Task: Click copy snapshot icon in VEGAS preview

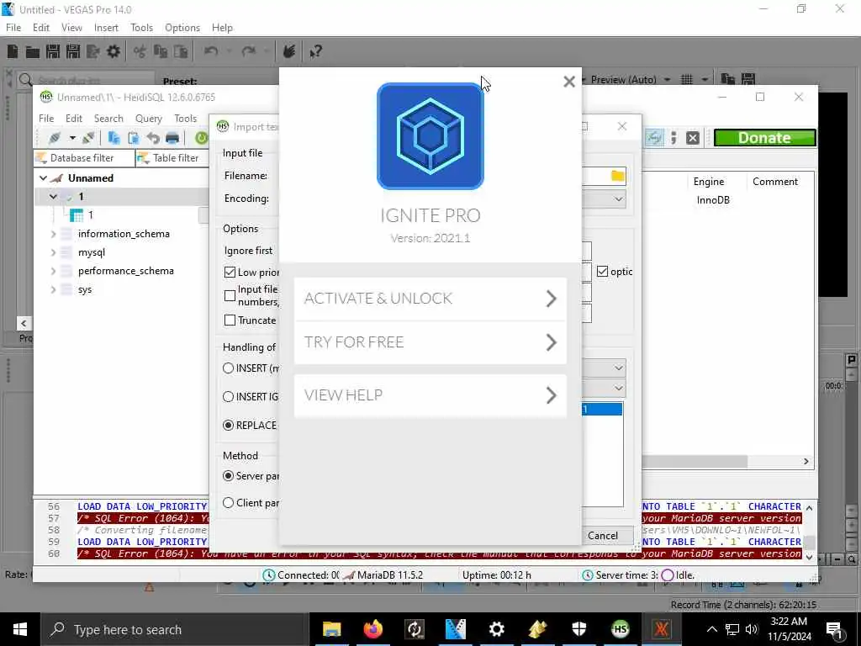Action: [x=727, y=80]
